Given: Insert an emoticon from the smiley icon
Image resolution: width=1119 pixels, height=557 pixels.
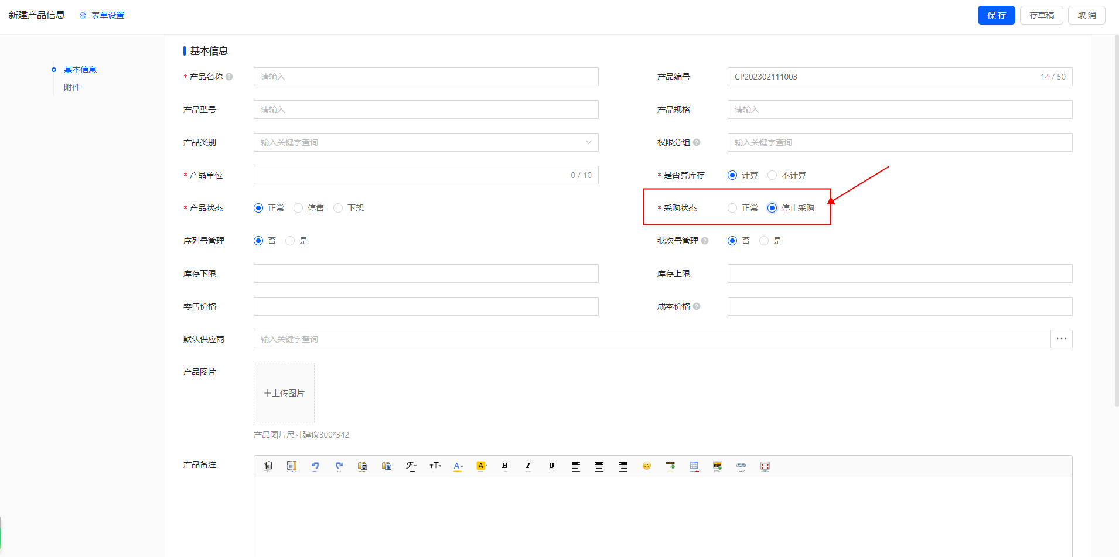Looking at the screenshot, I should 647,466.
